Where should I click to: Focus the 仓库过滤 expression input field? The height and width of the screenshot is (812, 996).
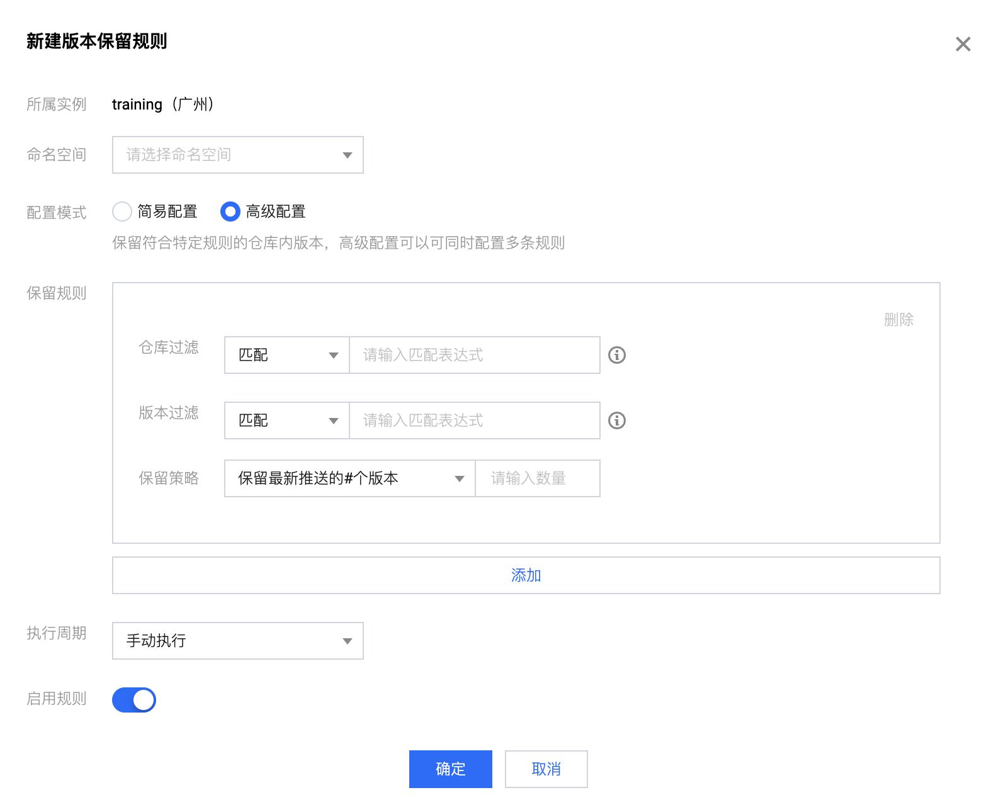(474, 355)
